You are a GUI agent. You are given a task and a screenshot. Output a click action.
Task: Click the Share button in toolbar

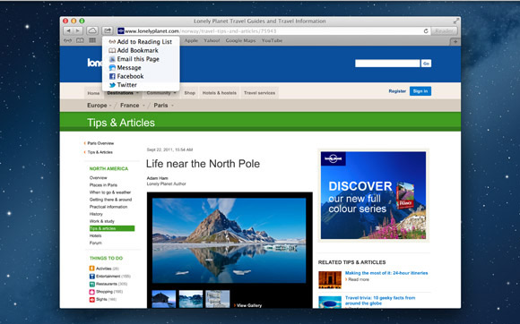pyautogui.click(x=108, y=30)
